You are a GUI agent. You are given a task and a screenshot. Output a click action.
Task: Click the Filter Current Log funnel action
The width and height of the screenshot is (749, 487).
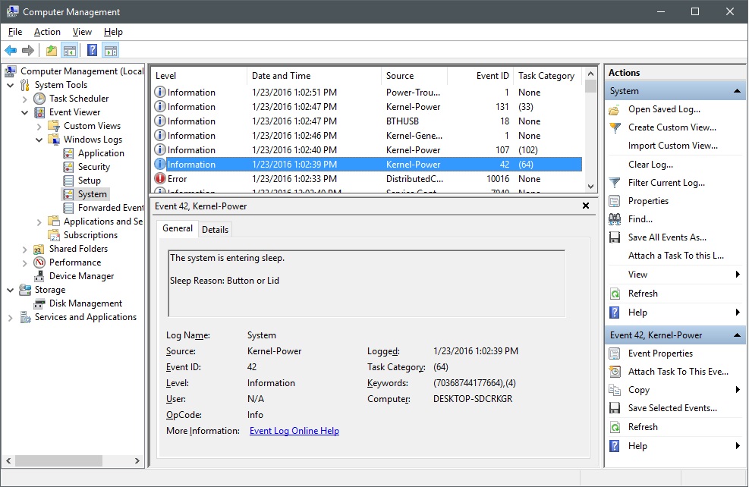coord(666,183)
